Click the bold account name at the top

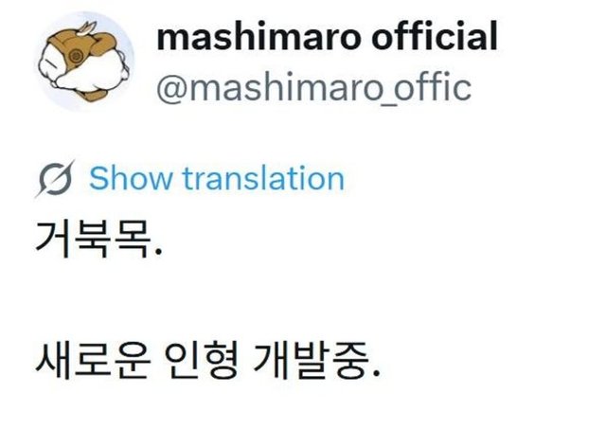pyautogui.click(x=326, y=37)
